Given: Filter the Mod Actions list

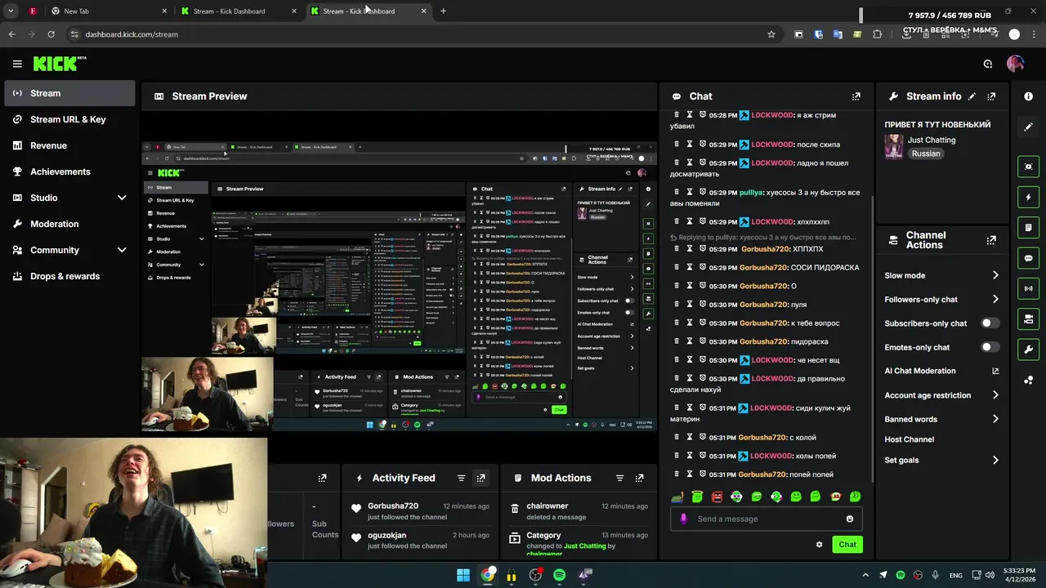Looking at the screenshot, I should click(x=619, y=478).
